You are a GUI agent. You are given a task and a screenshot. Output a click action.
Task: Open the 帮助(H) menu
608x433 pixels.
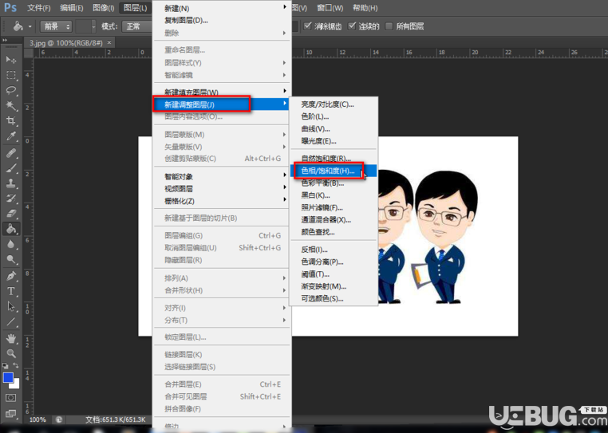(365, 8)
